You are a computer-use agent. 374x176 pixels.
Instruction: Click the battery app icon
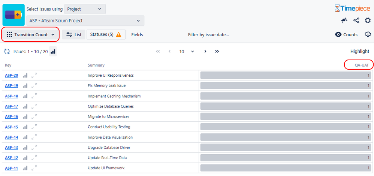coord(13,15)
